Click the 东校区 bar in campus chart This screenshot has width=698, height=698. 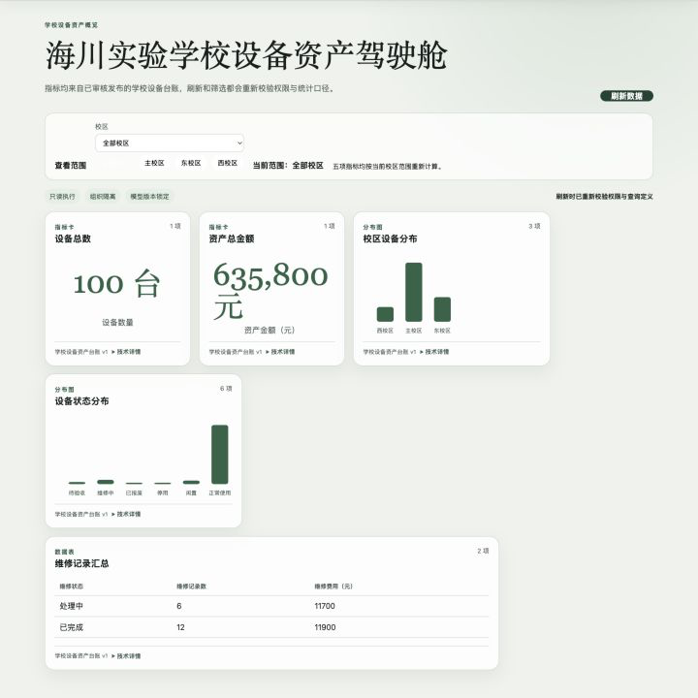click(442, 309)
